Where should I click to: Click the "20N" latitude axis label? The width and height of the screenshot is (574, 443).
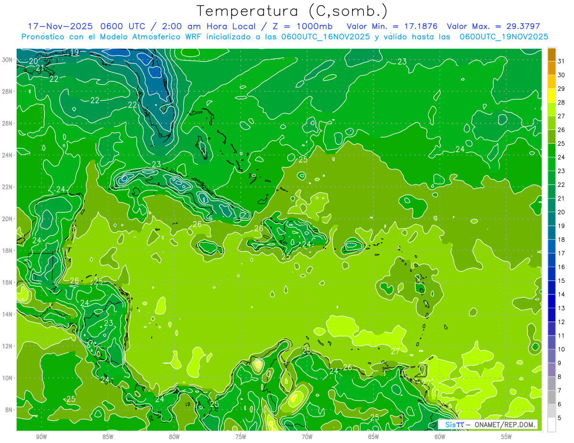(8, 219)
